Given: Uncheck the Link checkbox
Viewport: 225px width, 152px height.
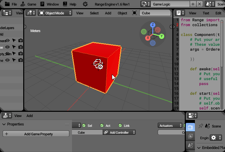Looking at the screenshot, I should (120, 126).
